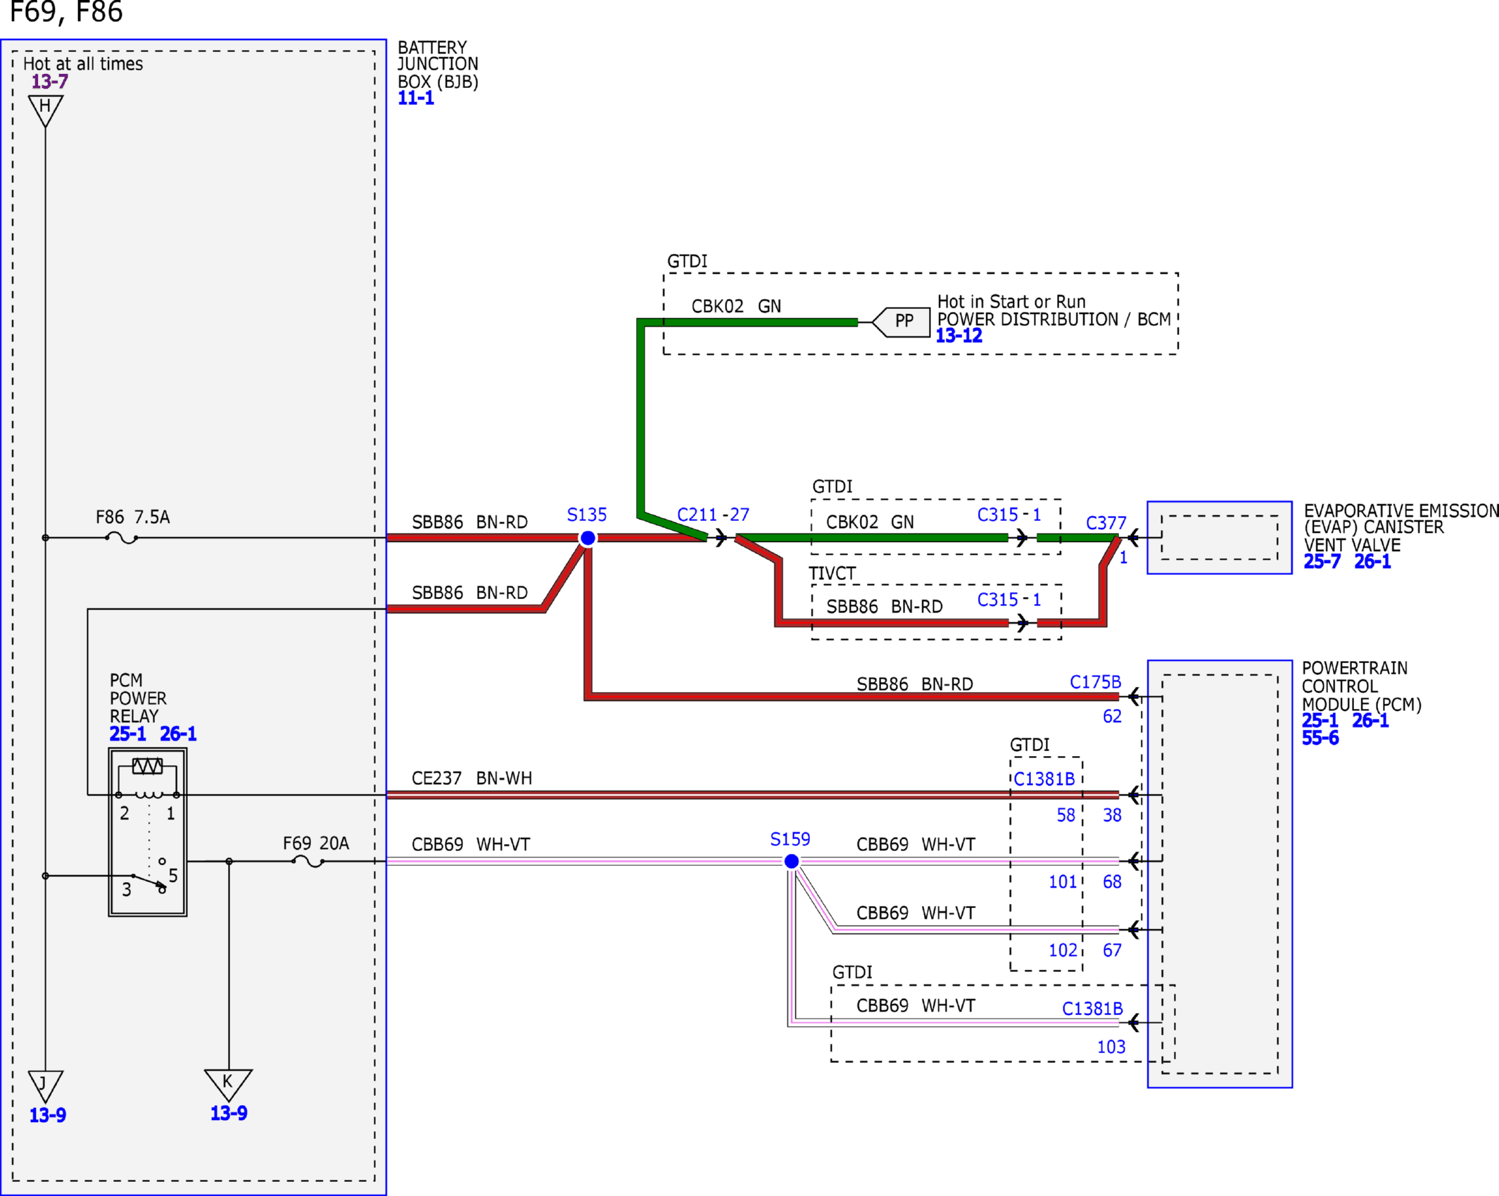Click the J triangle connector symbol

[46, 1086]
